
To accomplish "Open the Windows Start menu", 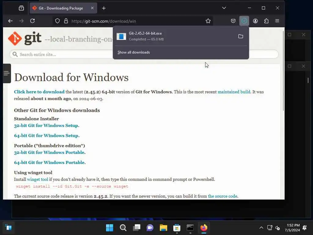I will click(109, 228).
